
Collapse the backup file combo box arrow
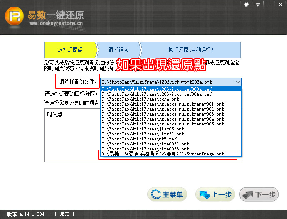coord(237,82)
